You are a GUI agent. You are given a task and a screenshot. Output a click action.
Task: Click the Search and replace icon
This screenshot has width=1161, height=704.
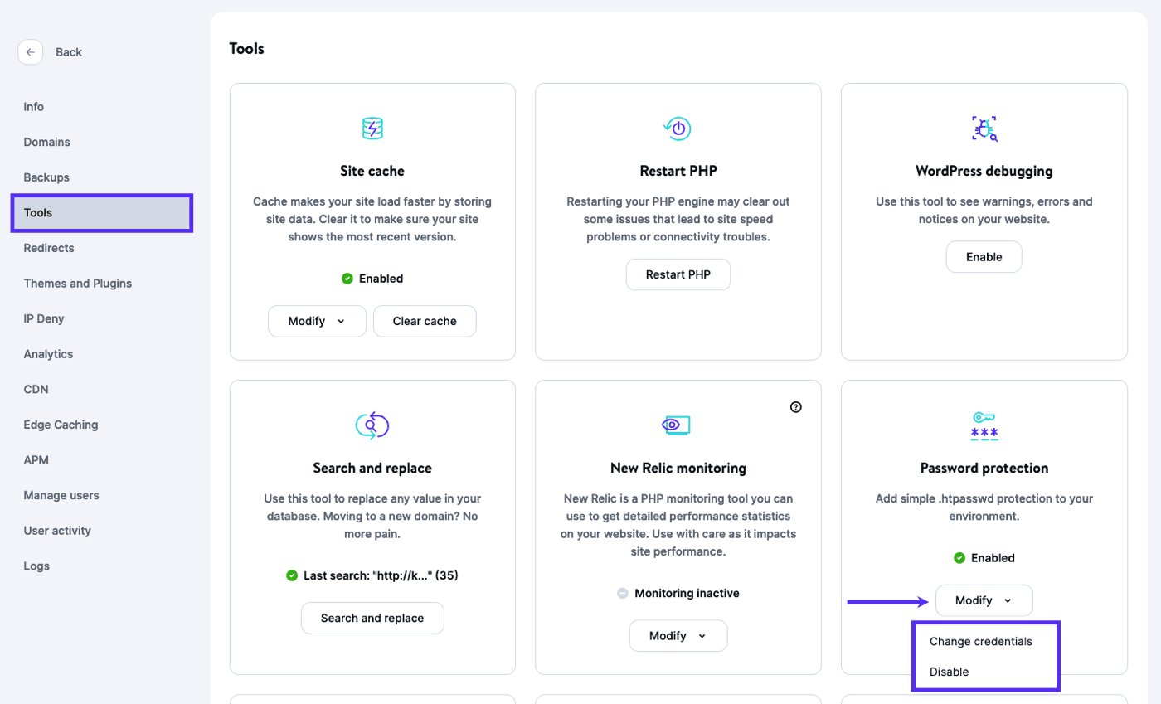click(372, 425)
